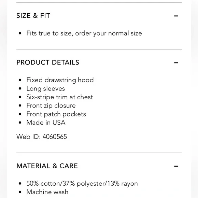198x198 pixels.
Task: Collapse the Size & Fit section minus icon
Action: [176, 16]
